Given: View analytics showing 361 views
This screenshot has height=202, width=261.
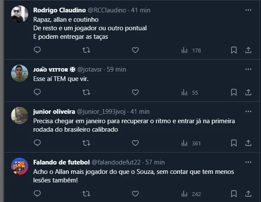Looking at the screenshot, I should point(191,143).
